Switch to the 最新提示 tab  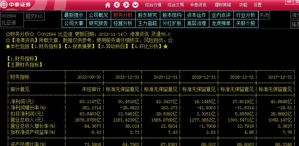(74, 15)
